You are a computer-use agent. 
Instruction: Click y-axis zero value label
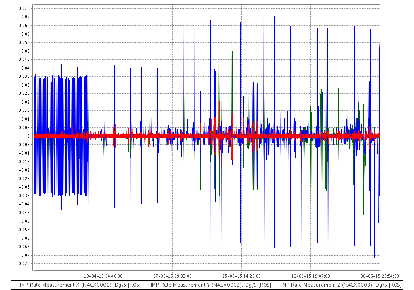[x=29, y=136]
